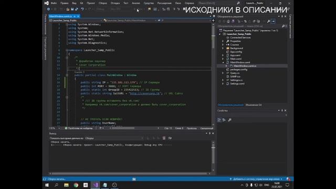Switch to the Изменения Git tab
This screenshot has height=189, width=336.
pos(254,105)
